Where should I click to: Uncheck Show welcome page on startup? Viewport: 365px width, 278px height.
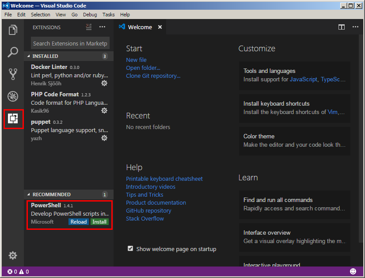[x=130, y=249]
